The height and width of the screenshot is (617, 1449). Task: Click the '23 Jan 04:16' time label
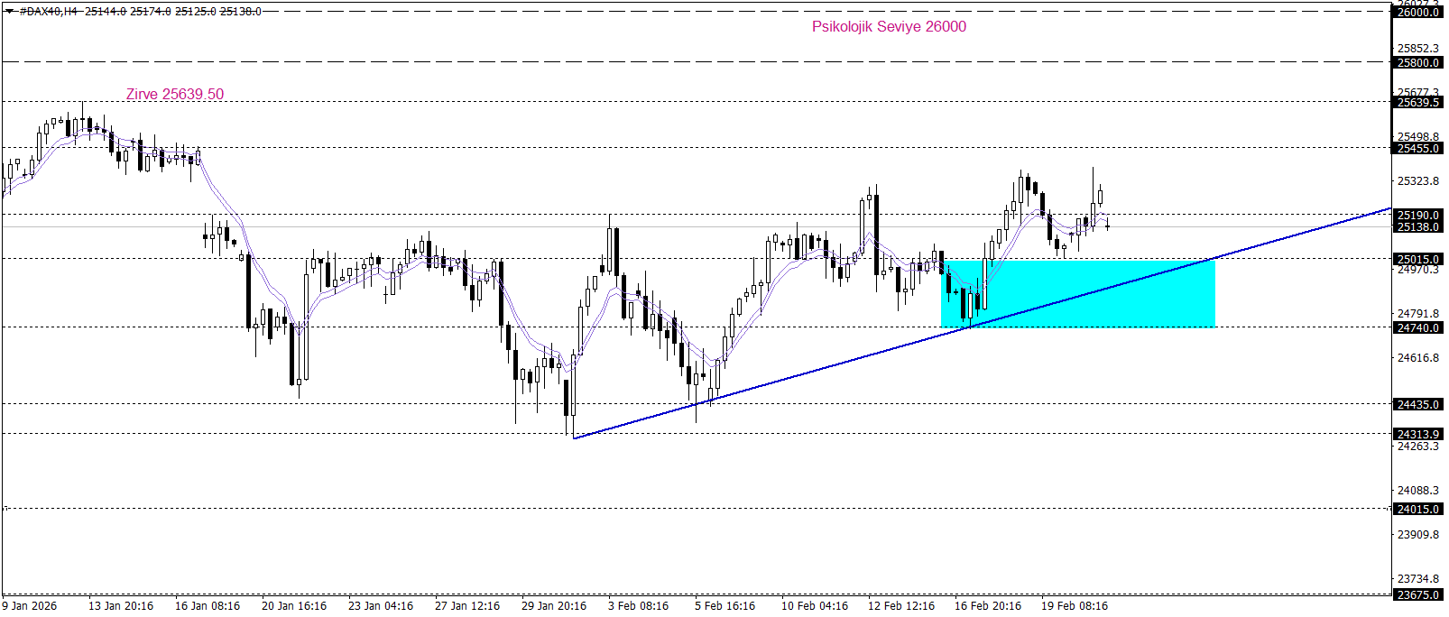click(x=381, y=606)
